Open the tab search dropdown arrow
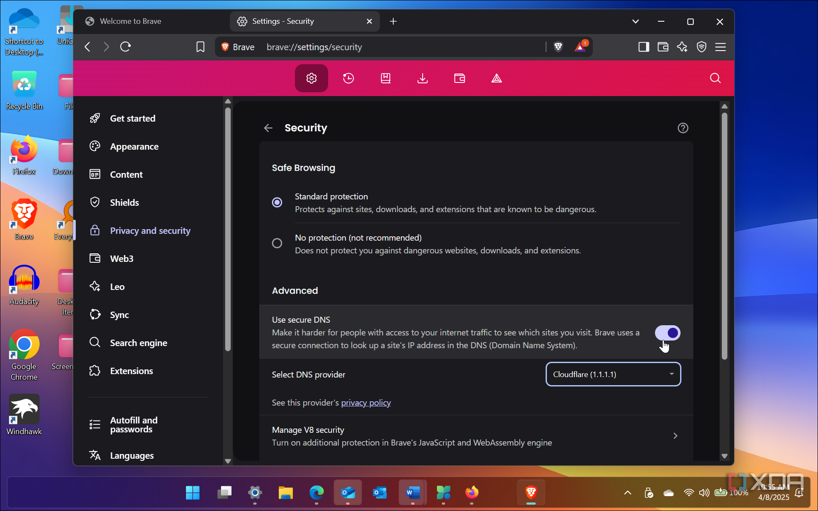 635,21
